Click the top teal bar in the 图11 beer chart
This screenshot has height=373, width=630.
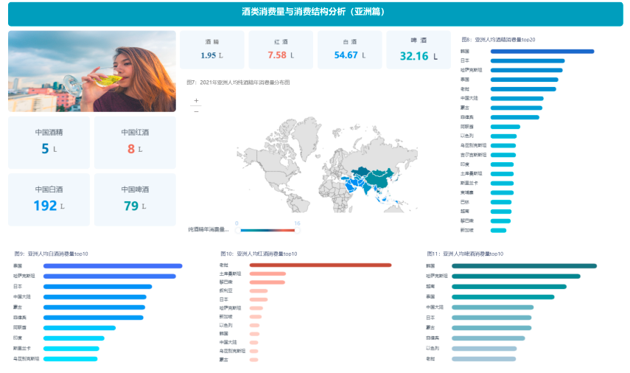(x=525, y=265)
